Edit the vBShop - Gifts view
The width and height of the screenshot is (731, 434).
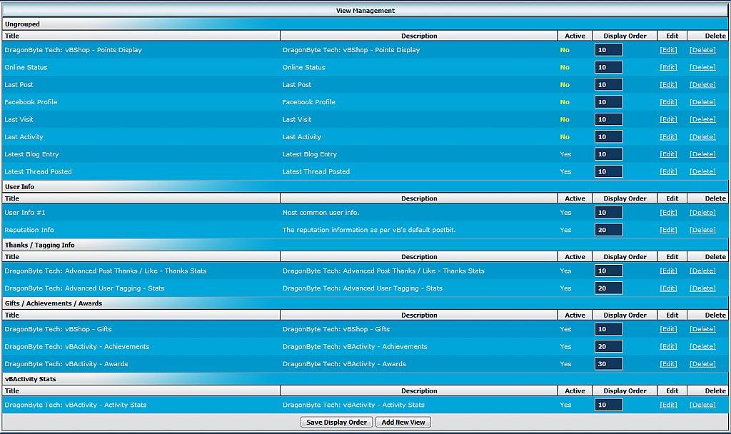click(668, 329)
